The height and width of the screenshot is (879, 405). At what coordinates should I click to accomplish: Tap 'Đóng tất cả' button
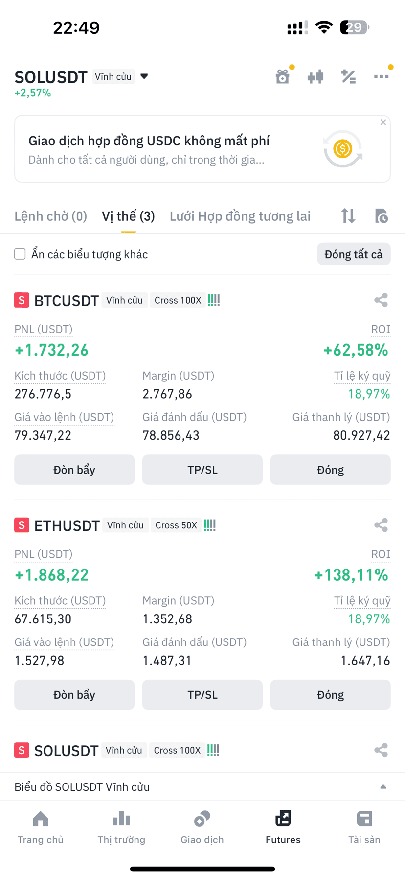(x=354, y=254)
